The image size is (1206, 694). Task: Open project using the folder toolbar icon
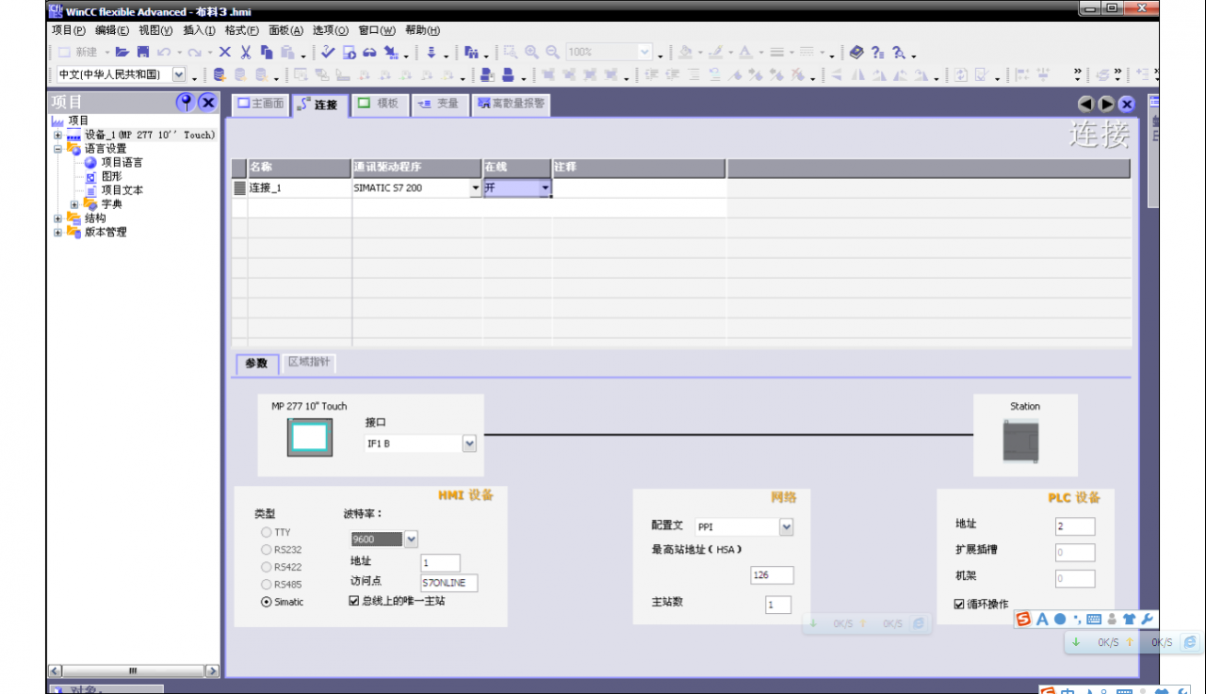[x=122, y=52]
